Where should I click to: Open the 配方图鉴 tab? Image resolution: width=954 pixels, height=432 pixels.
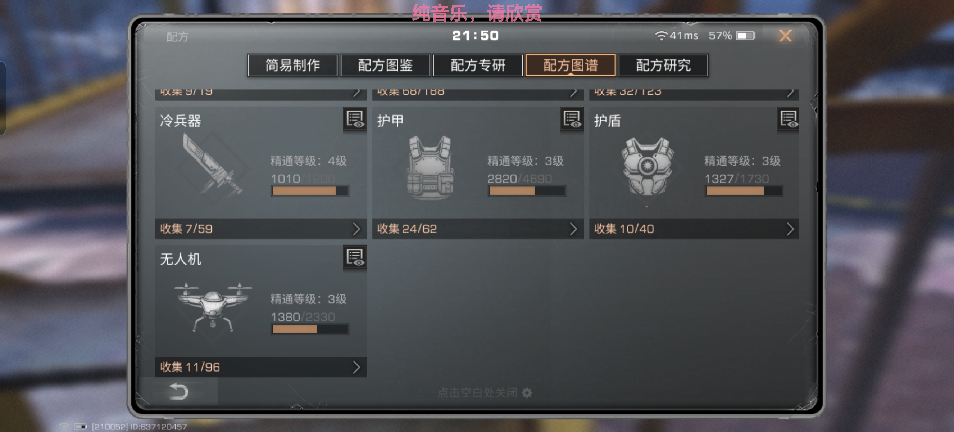(385, 66)
